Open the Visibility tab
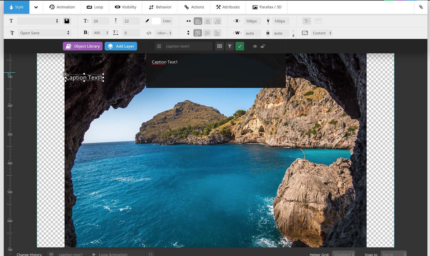Viewport: 430px width, 256px height. (125, 7)
